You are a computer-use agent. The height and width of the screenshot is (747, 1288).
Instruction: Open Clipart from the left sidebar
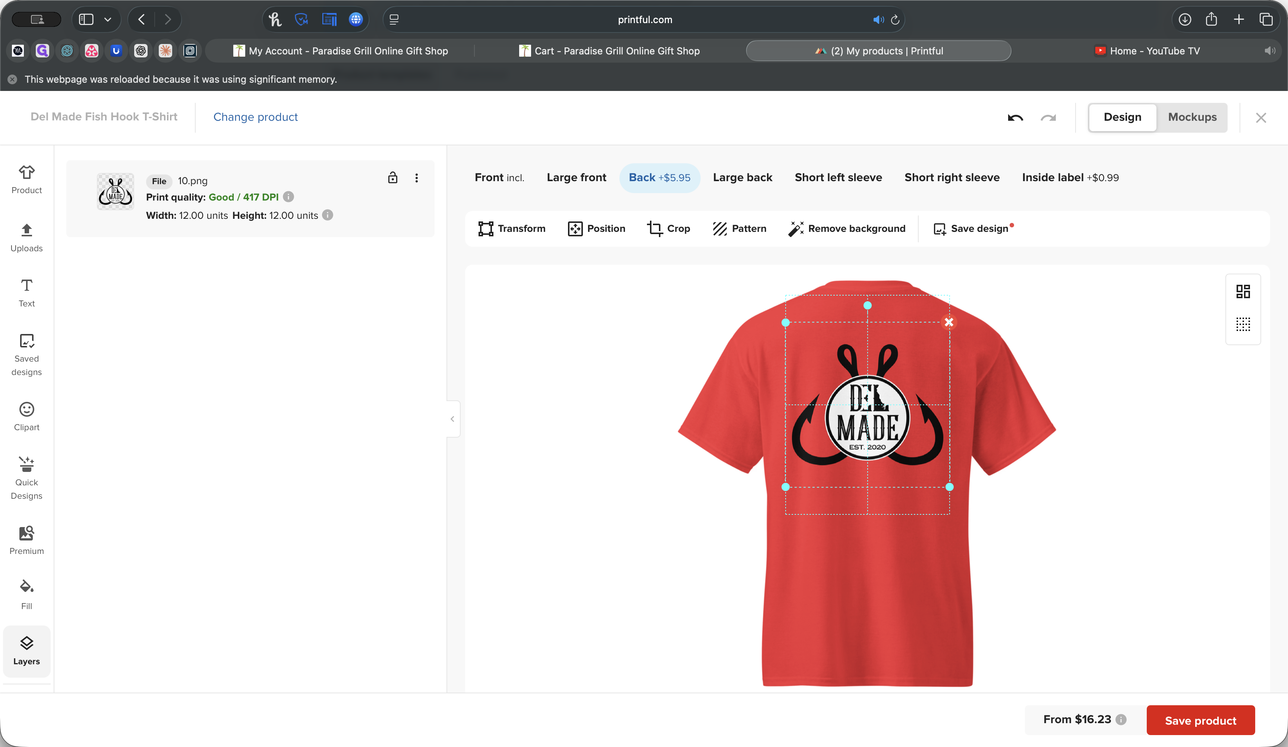point(26,417)
